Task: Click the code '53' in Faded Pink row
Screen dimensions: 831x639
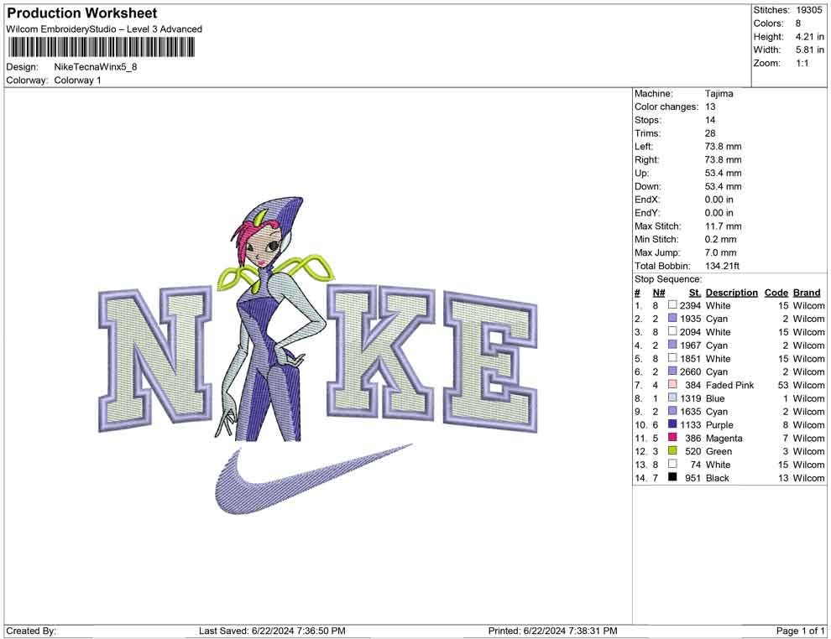Action: point(783,385)
